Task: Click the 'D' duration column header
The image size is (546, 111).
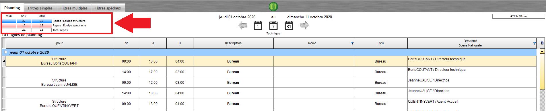Action: [180, 43]
